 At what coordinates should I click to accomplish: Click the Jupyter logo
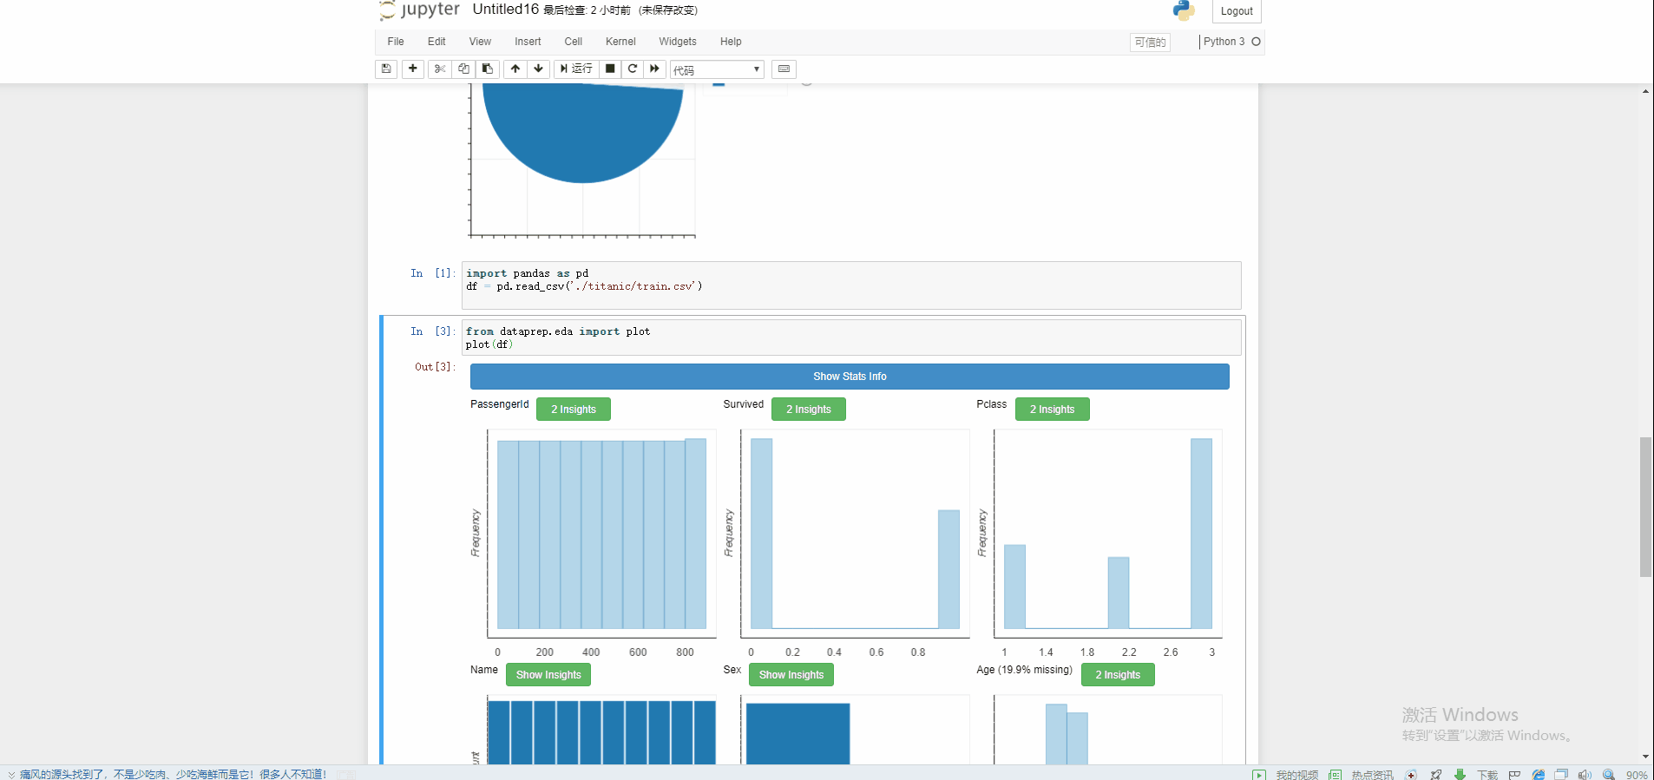(x=420, y=10)
